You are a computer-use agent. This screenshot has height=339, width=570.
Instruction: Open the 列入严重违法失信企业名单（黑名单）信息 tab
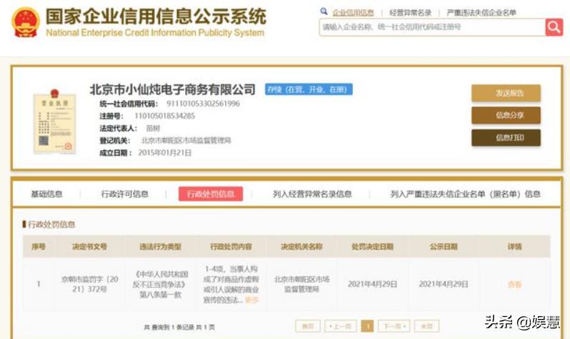[465, 194]
